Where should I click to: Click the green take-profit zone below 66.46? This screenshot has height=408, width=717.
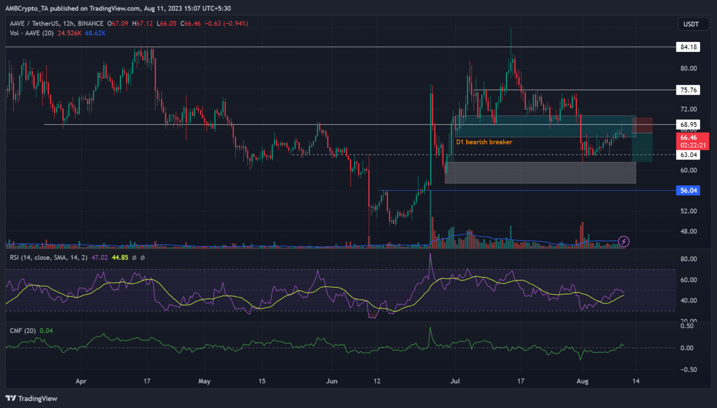pyautogui.click(x=642, y=148)
